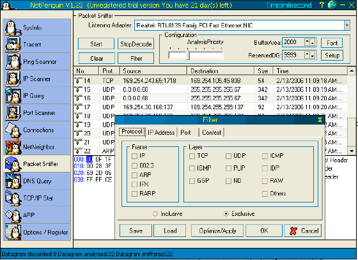358x260 pixels.
Task: Click Optimize/Apply button
Action: pos(217,231)
